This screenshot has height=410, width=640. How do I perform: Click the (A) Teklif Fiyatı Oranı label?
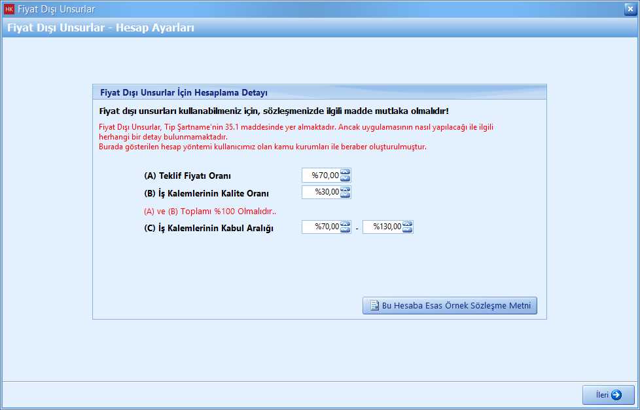[187, 176]
